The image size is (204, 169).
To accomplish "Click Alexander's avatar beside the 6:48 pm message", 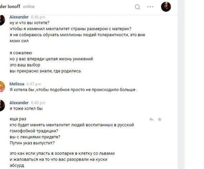I will (x=2, y=105).
